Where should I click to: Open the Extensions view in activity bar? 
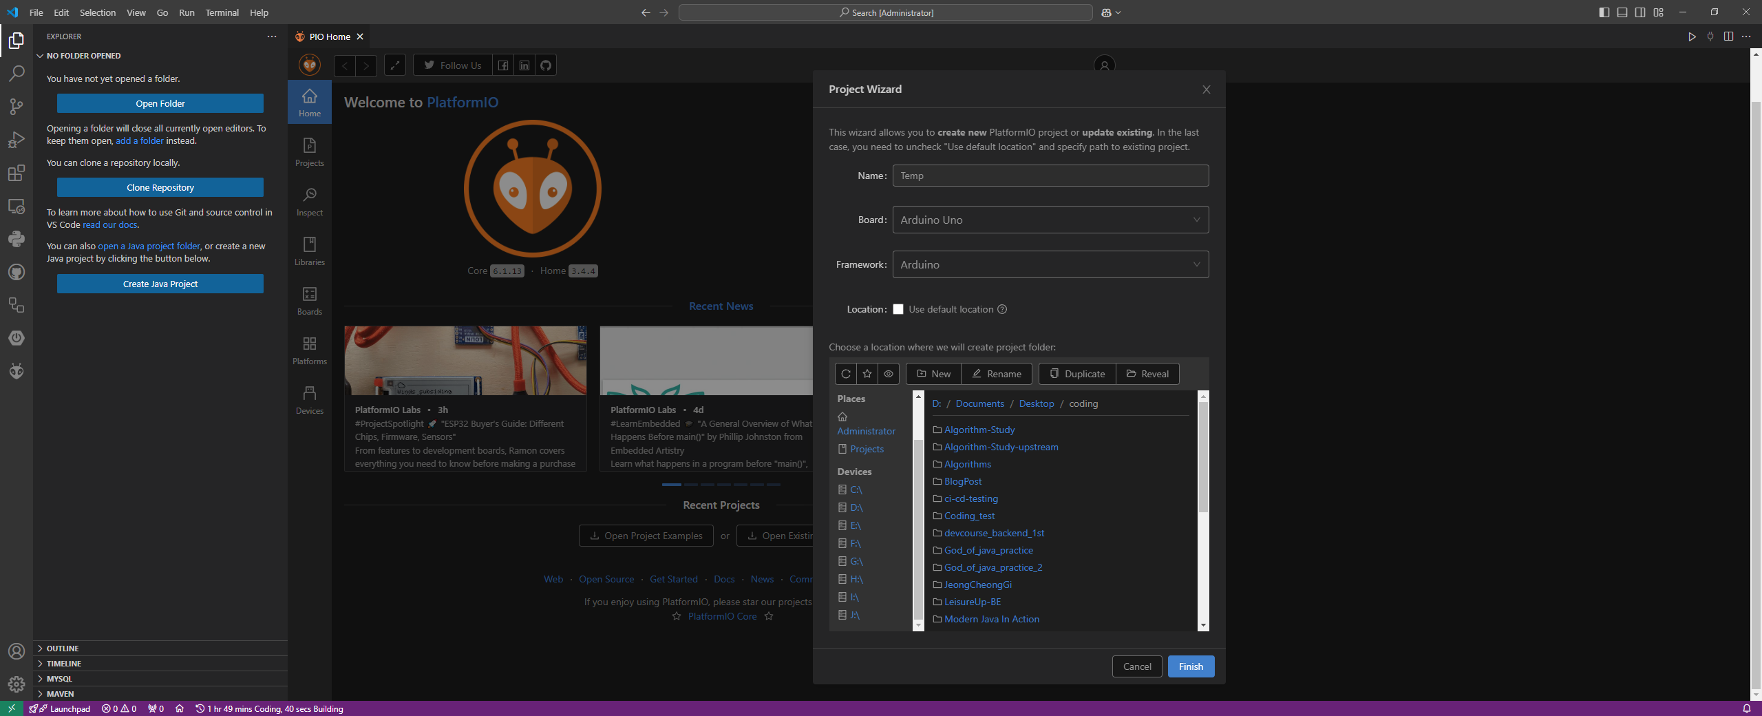tap(17, 173)
